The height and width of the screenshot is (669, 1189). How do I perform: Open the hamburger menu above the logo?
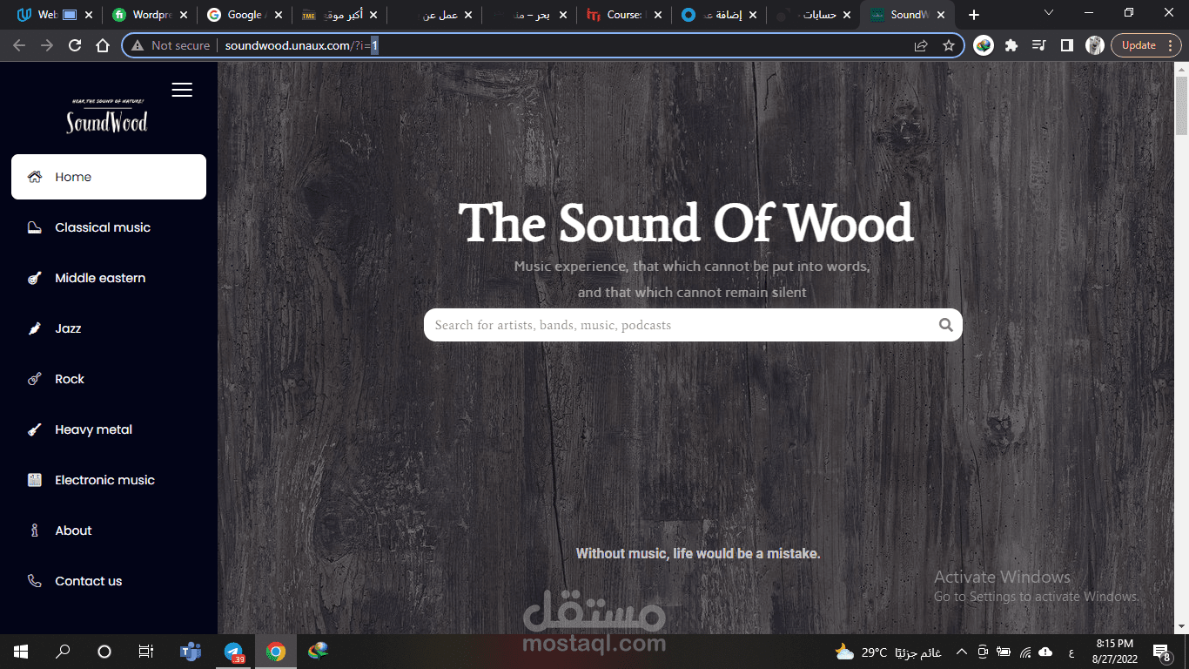182,89
